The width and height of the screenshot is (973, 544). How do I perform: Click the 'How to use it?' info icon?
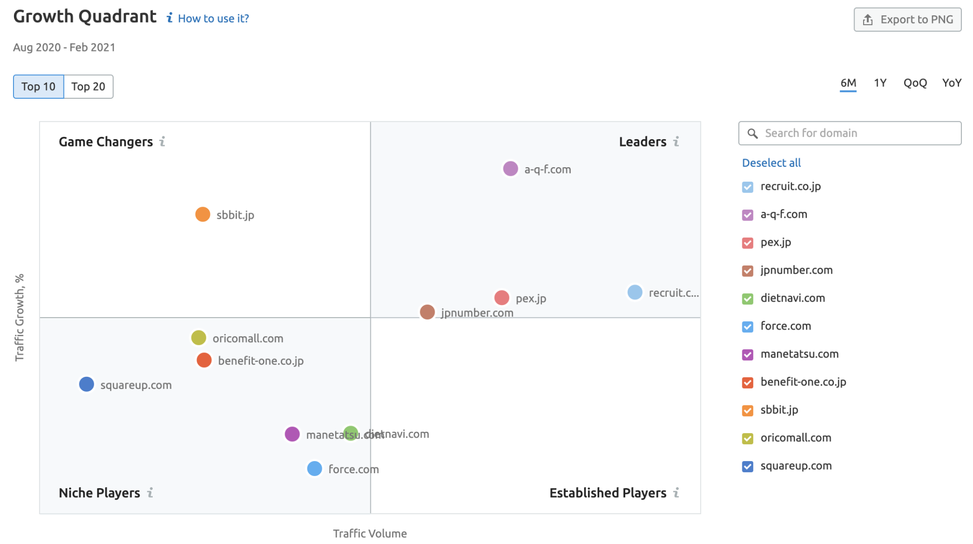coord(170,18)
